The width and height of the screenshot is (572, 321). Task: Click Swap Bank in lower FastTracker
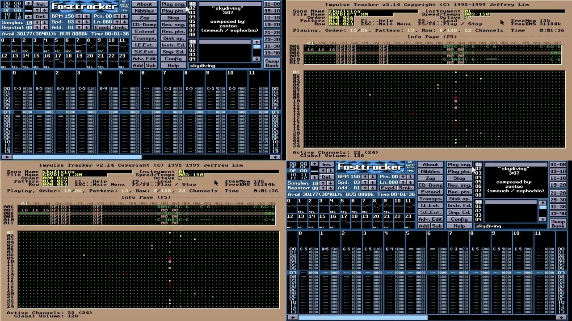(558, 224)
